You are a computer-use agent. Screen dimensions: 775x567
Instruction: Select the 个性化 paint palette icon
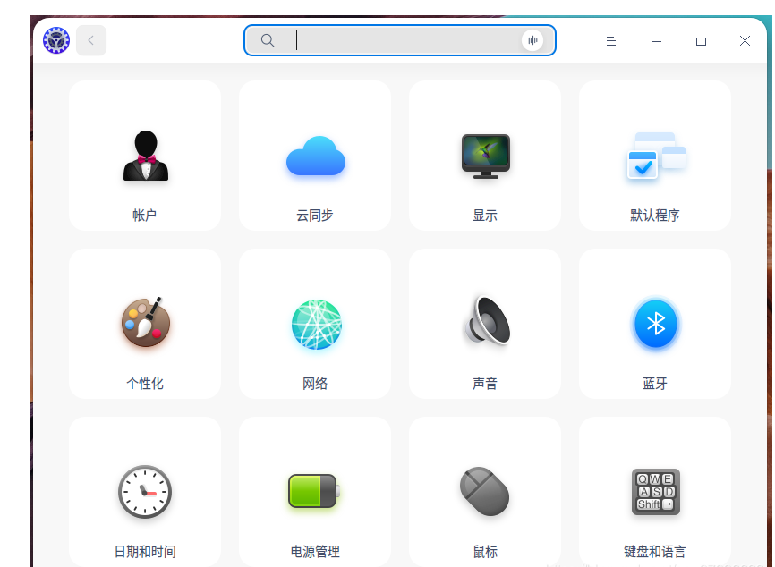click(145, 323)
